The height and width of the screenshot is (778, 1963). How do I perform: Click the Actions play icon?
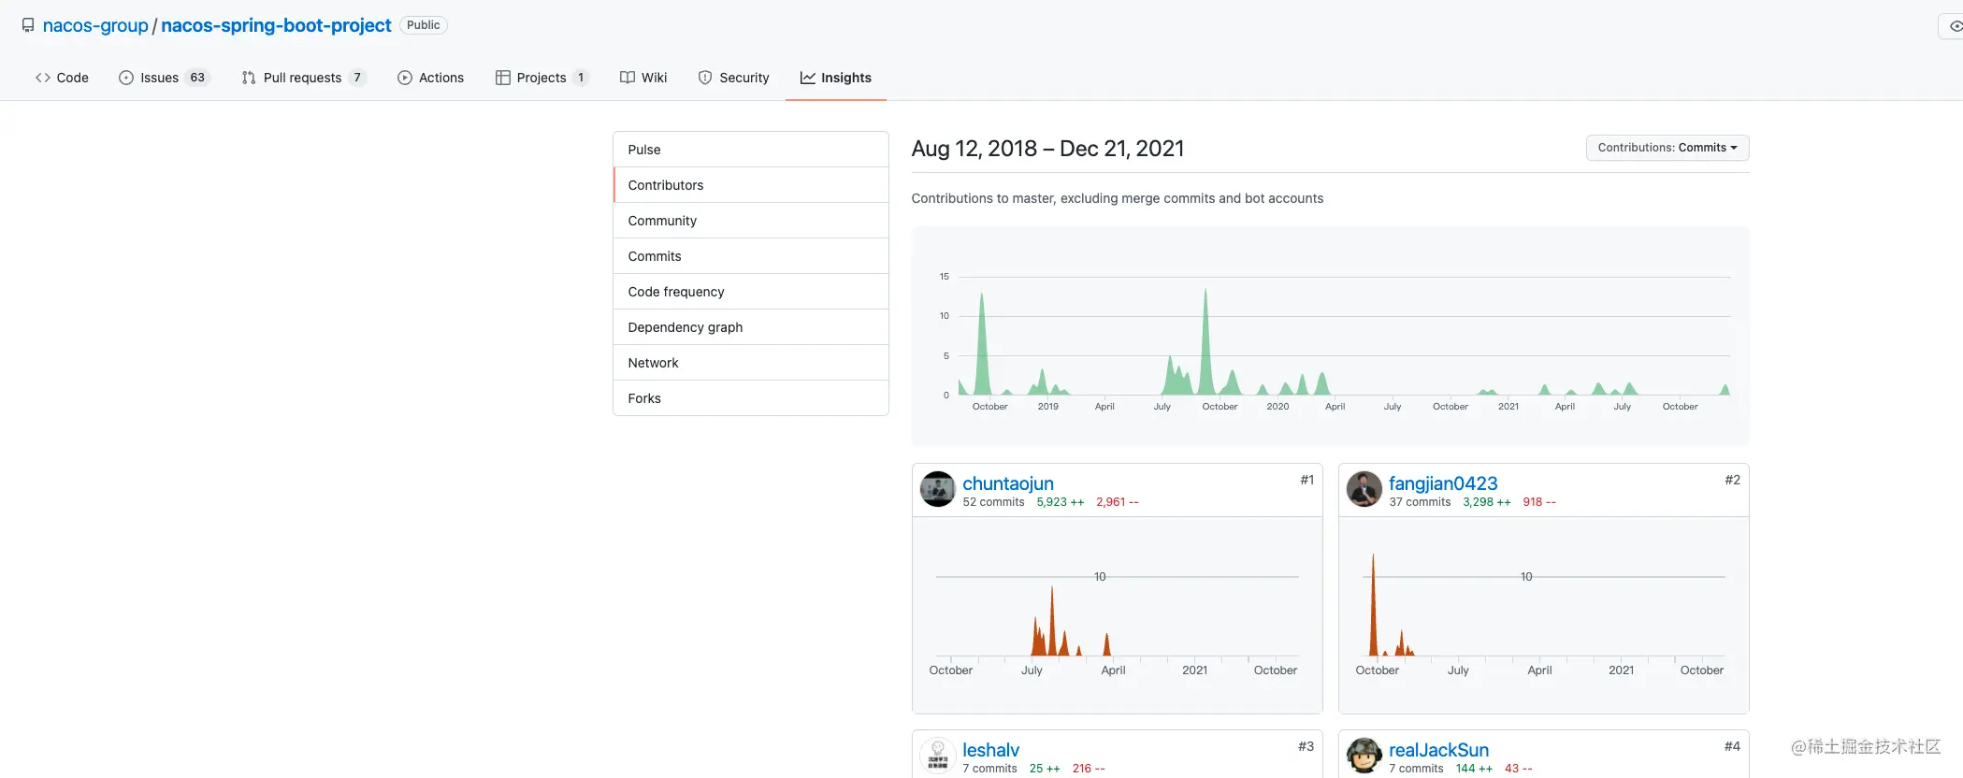click(405, 78)
